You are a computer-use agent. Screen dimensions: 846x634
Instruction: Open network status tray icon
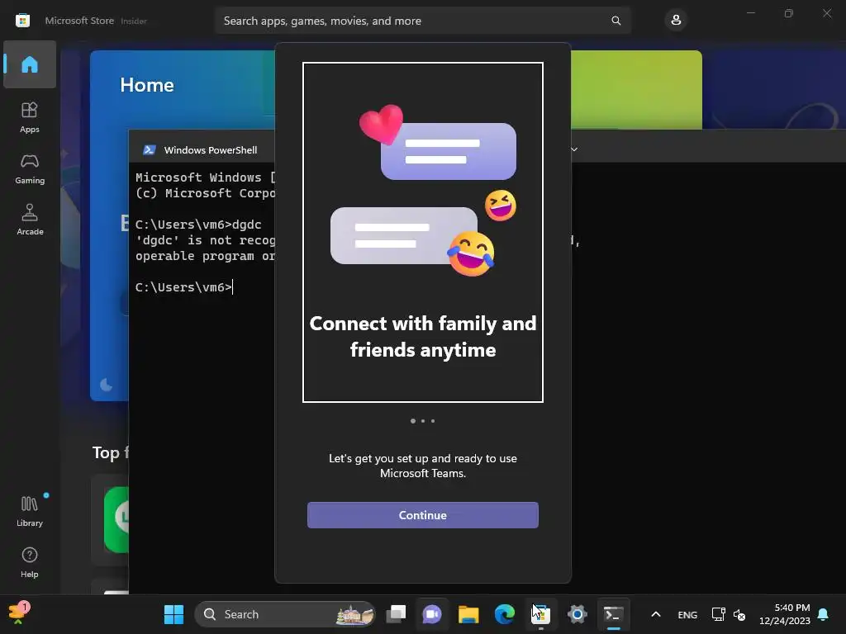(718, 614)
